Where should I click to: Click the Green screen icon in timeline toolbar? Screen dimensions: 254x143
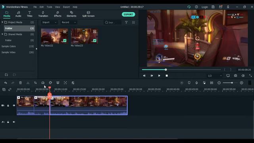click(58, 83)
